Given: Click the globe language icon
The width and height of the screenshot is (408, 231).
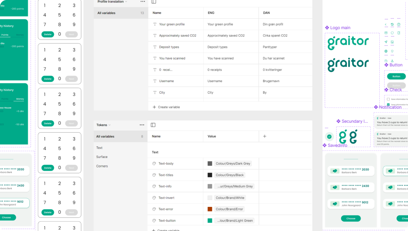Looking at the screenshot, I should (386, 51).
